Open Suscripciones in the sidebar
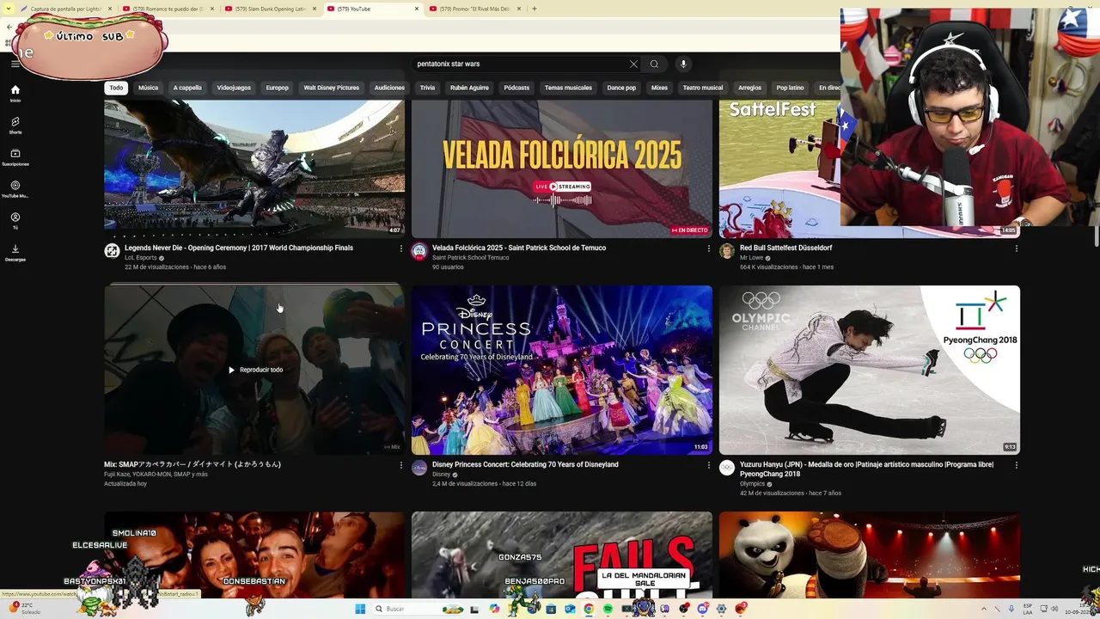This screenshot has width=1100, height=619. click(15, 156)
